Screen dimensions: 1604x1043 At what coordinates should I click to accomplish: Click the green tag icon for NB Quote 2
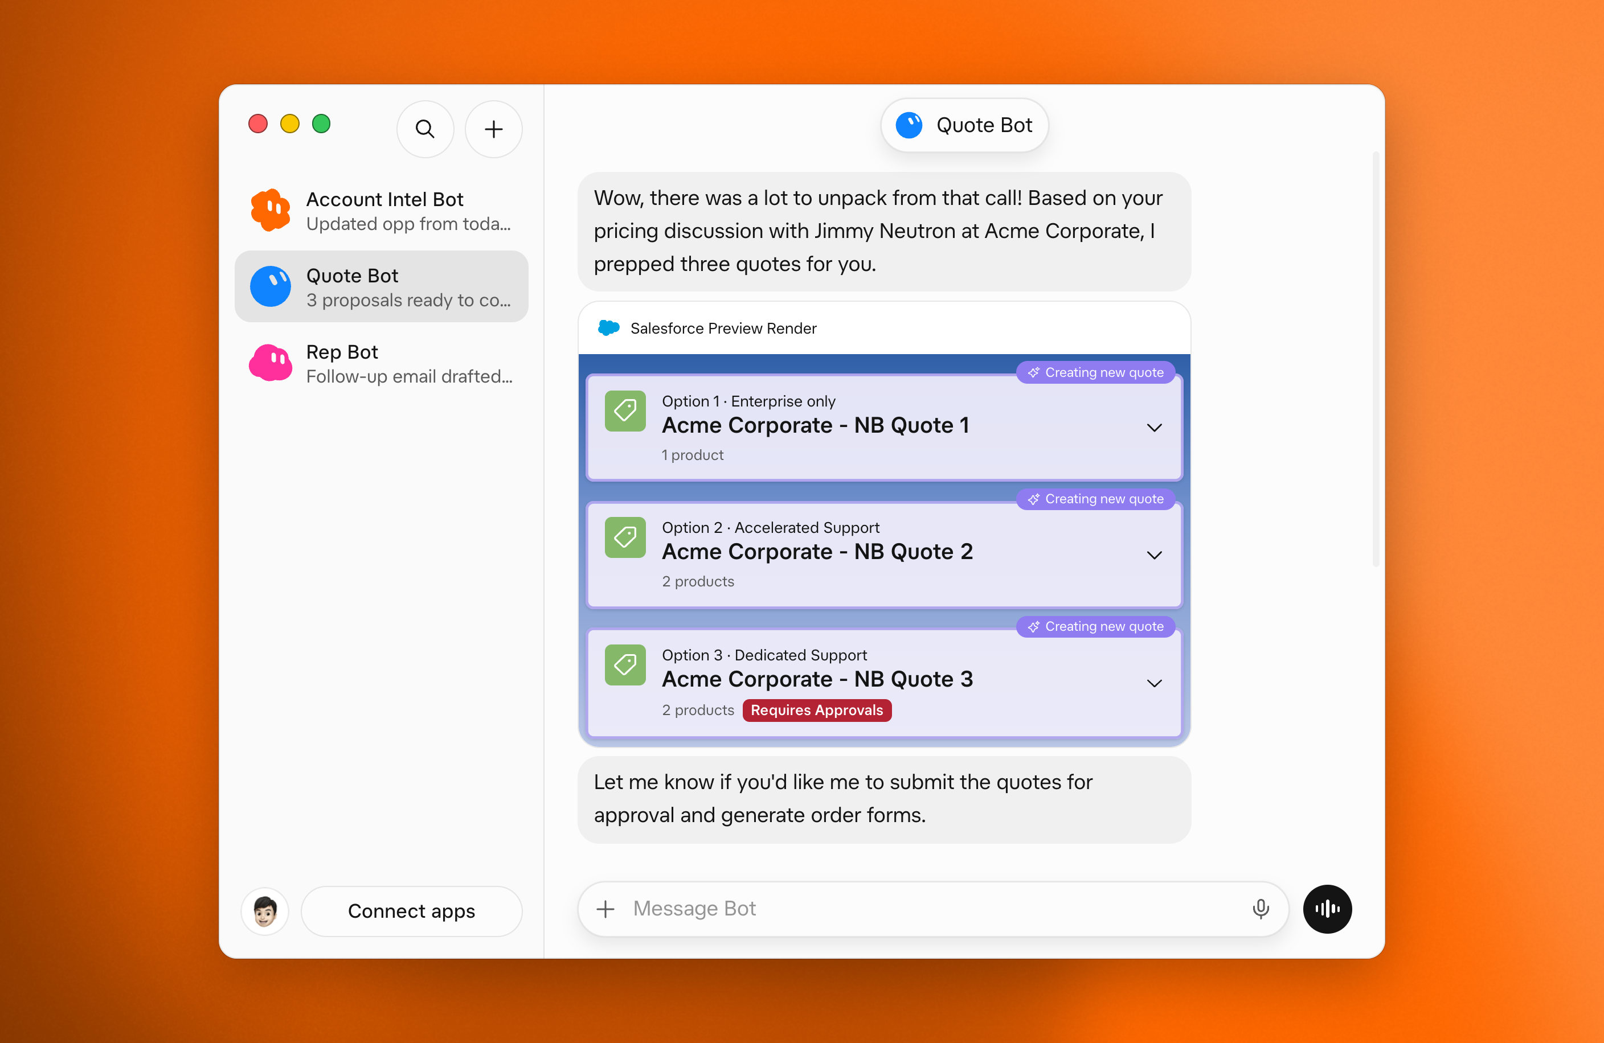click(625, 537)
